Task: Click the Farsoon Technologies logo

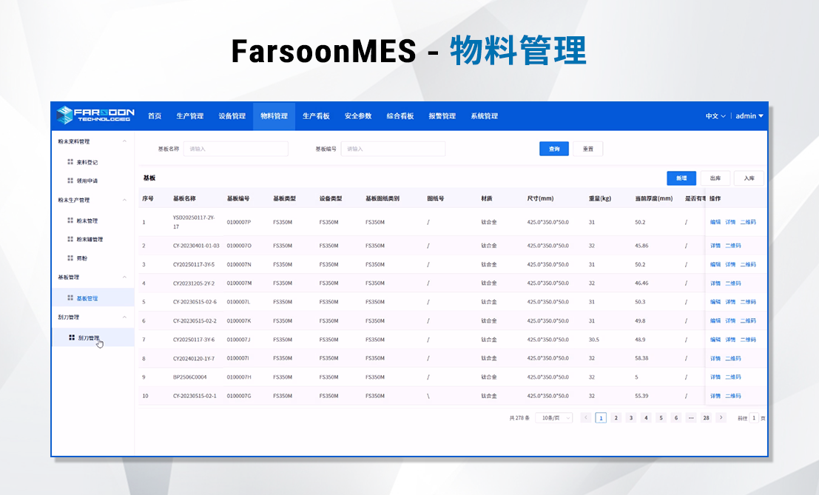Action: coord(93,115)
